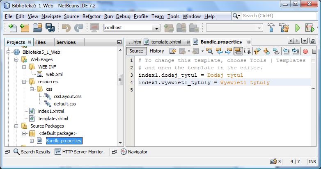The height and width of the screenshot is (169, 321).
Task: Click the Next Bookmark icon
Action: click(x=266, y=51)
